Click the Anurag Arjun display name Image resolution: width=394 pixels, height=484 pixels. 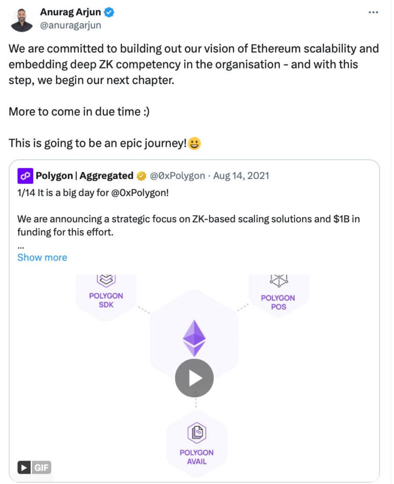pyautogui.click(x=71, y=11)
